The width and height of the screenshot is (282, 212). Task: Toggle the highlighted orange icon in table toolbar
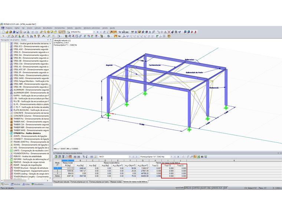(195, 157)
